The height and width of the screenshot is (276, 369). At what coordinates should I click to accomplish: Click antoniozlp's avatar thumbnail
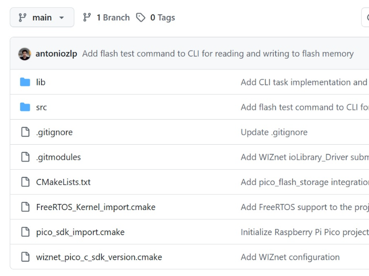point(25,54)
